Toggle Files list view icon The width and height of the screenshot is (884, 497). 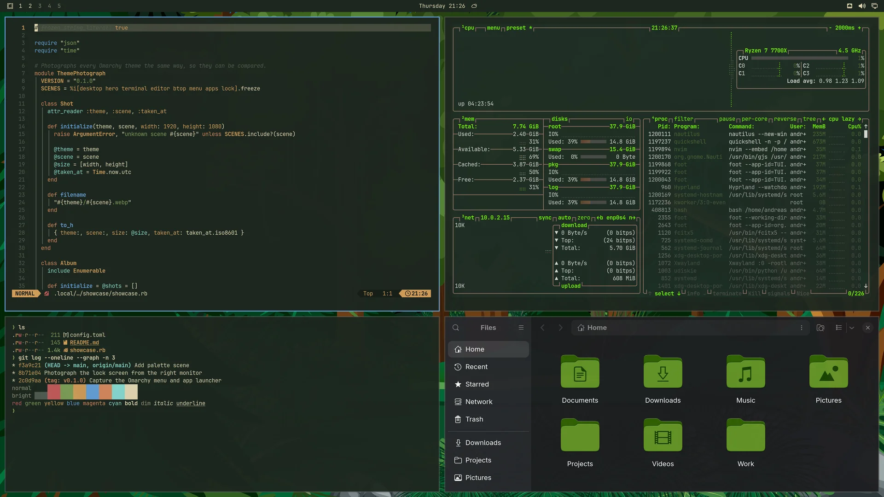[x=839, y=328]
